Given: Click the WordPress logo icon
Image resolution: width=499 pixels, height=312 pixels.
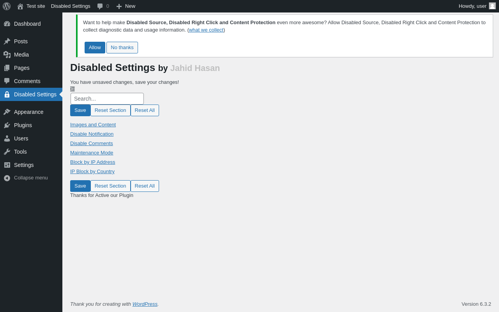Looking at the screenshot, I should [x=7, y=6].
